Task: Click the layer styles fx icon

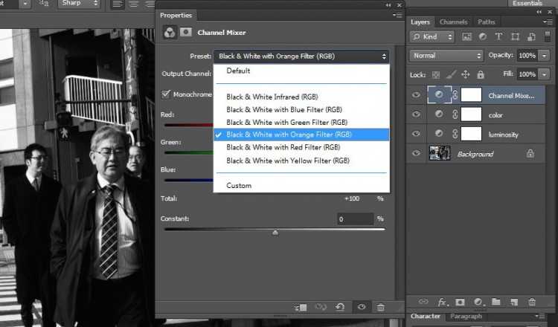Action: 442,302
